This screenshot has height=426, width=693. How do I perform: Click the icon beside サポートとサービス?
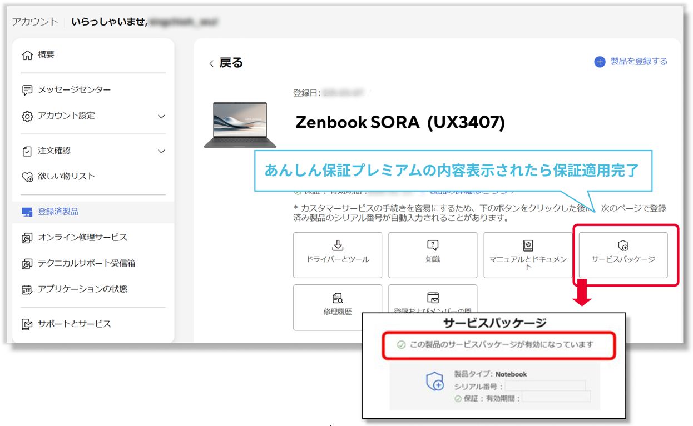tap(27, 324)
